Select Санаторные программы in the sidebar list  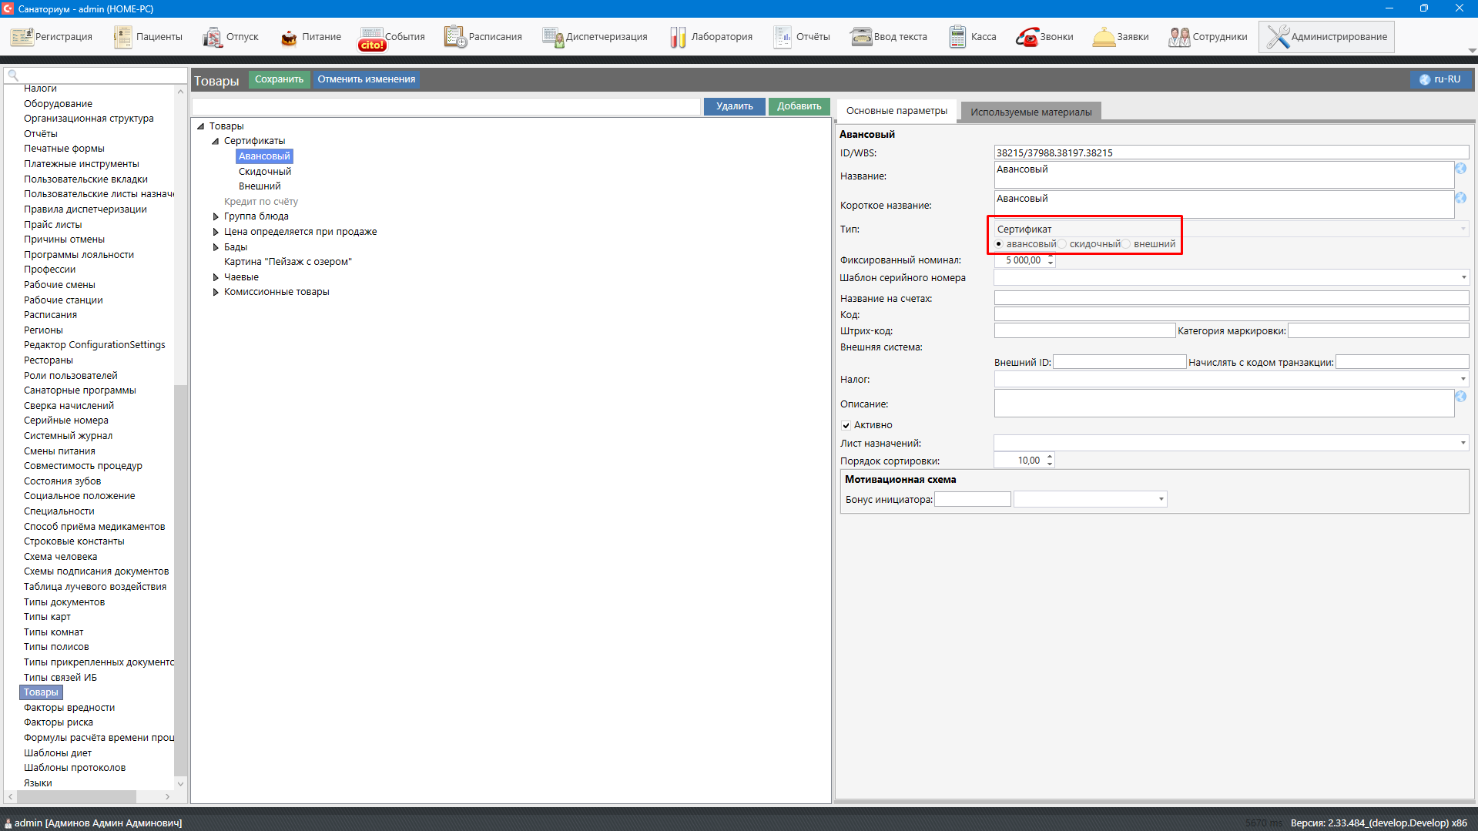79,390
